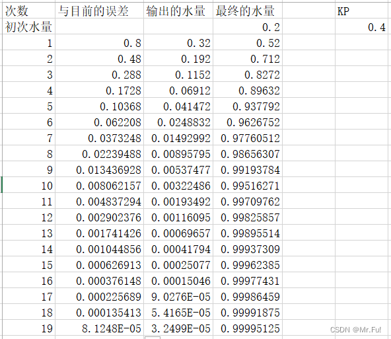The height and width of the screenshot is (339, 391).
Task: Select the output cell 3.2499E-05
Action: click(178, 328)
